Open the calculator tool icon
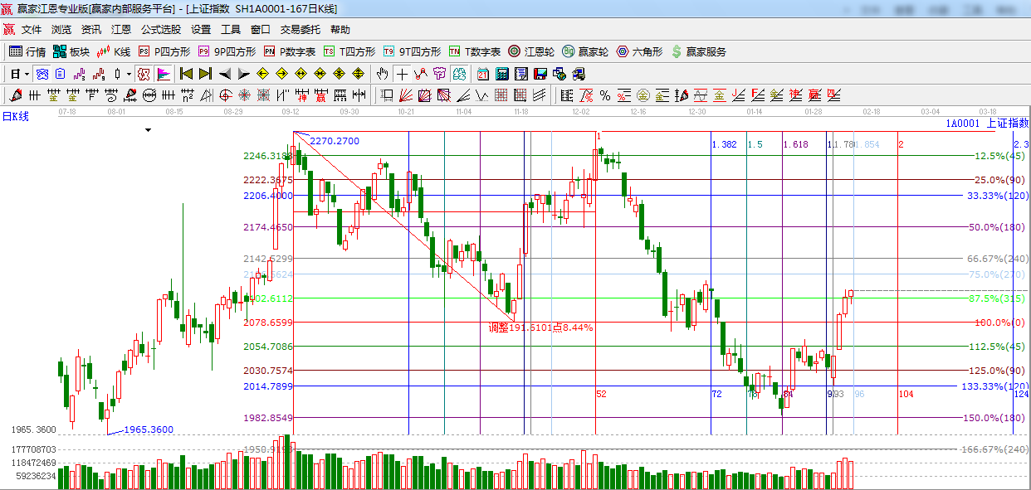Viewport: 1031px width, 490px height. (501, 74)
